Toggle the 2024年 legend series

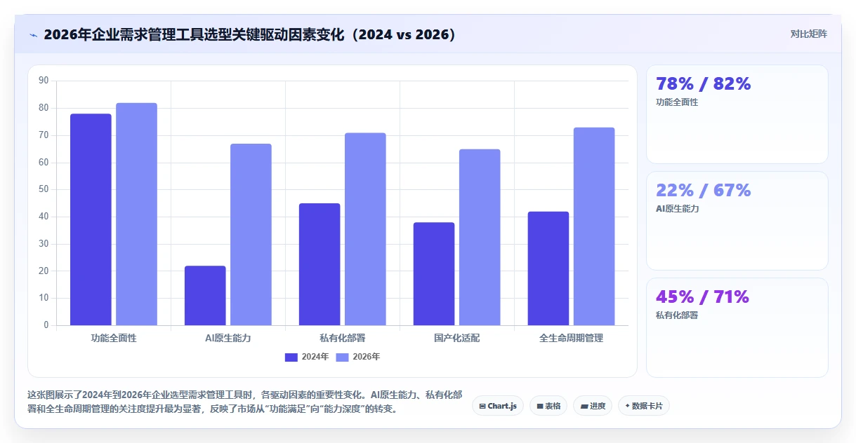[307, 357]
